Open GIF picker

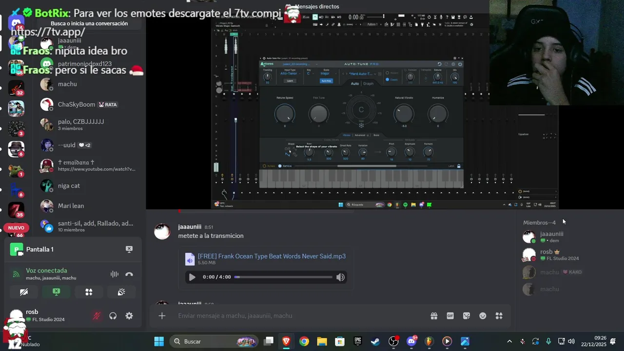[x=450, y=316]
